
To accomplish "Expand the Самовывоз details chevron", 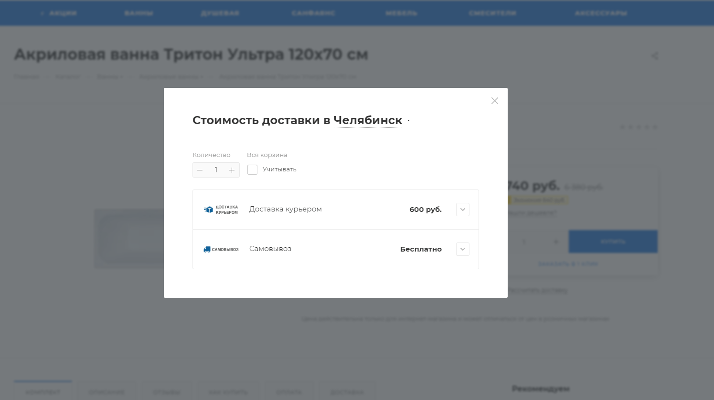I will tap(462, 249).
